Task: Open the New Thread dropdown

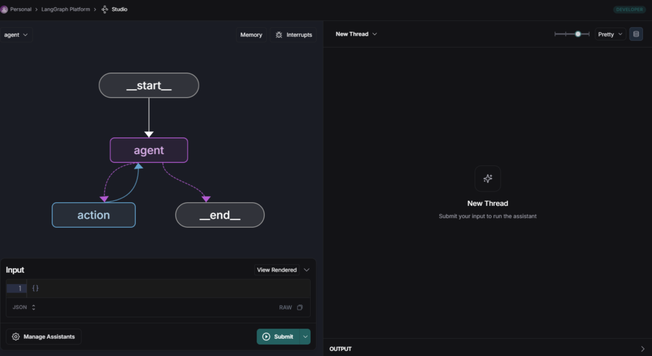Action: (x=357, y=34)
